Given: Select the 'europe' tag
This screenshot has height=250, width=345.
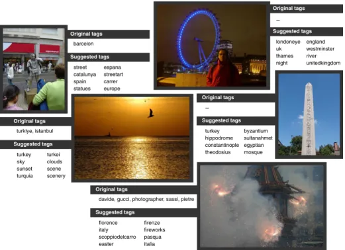Looking at the screenshot, I should click(x=112, y=89).
